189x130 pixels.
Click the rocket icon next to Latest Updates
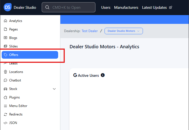pos(170,8)
